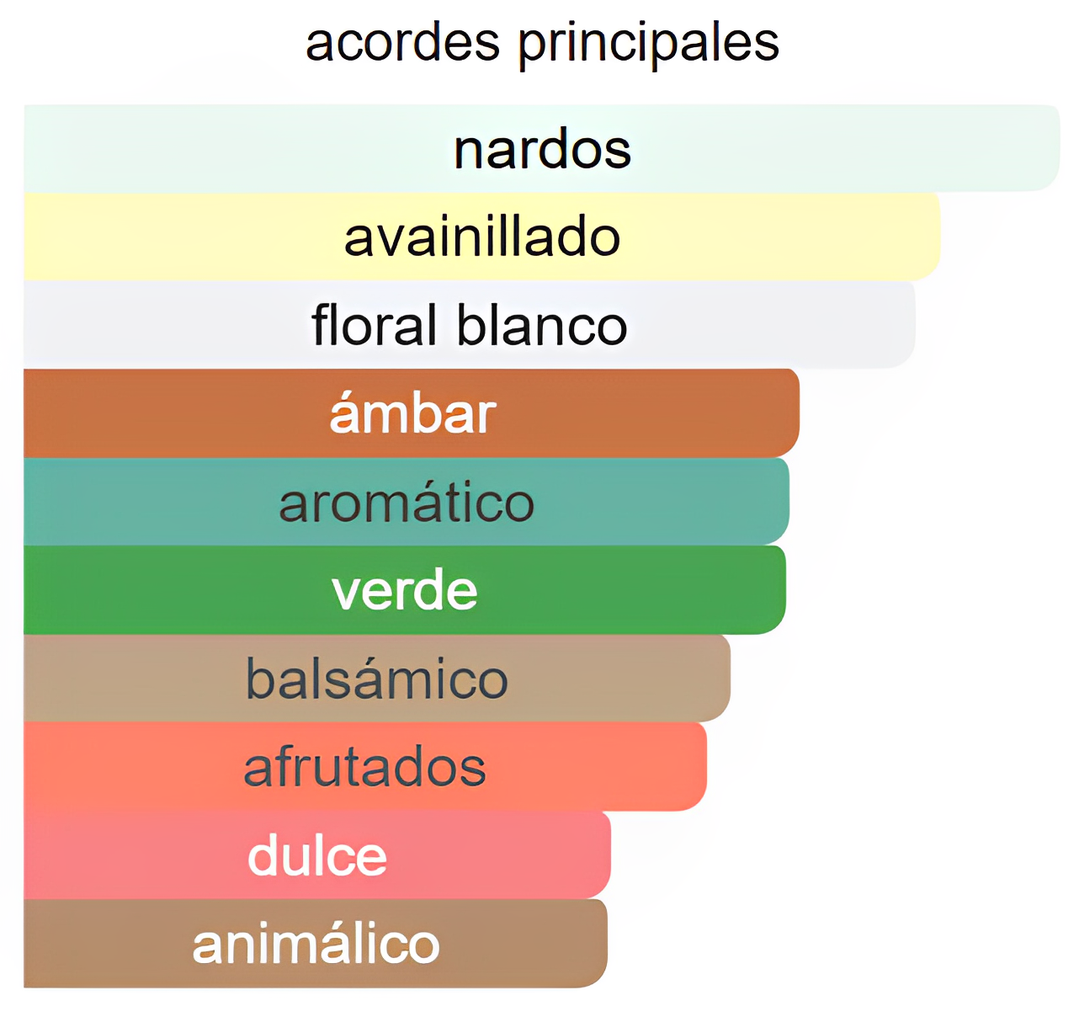Image resolution: width=1079 pixels, height=1022 pixels.
Task: Select the avainillado yellow bar
Action: 481,237
